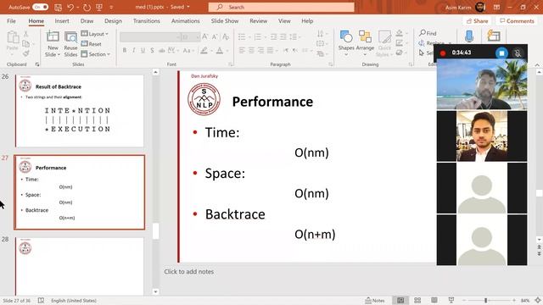Open the Design tab

113,20
